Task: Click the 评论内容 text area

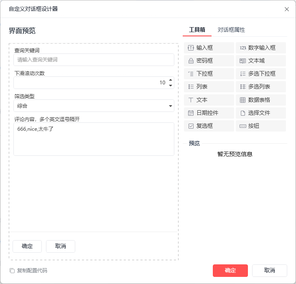Action: click(x=94, y=139)
